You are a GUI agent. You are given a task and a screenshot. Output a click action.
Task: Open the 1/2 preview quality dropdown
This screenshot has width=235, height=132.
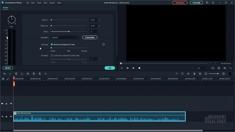coord(202,68)
